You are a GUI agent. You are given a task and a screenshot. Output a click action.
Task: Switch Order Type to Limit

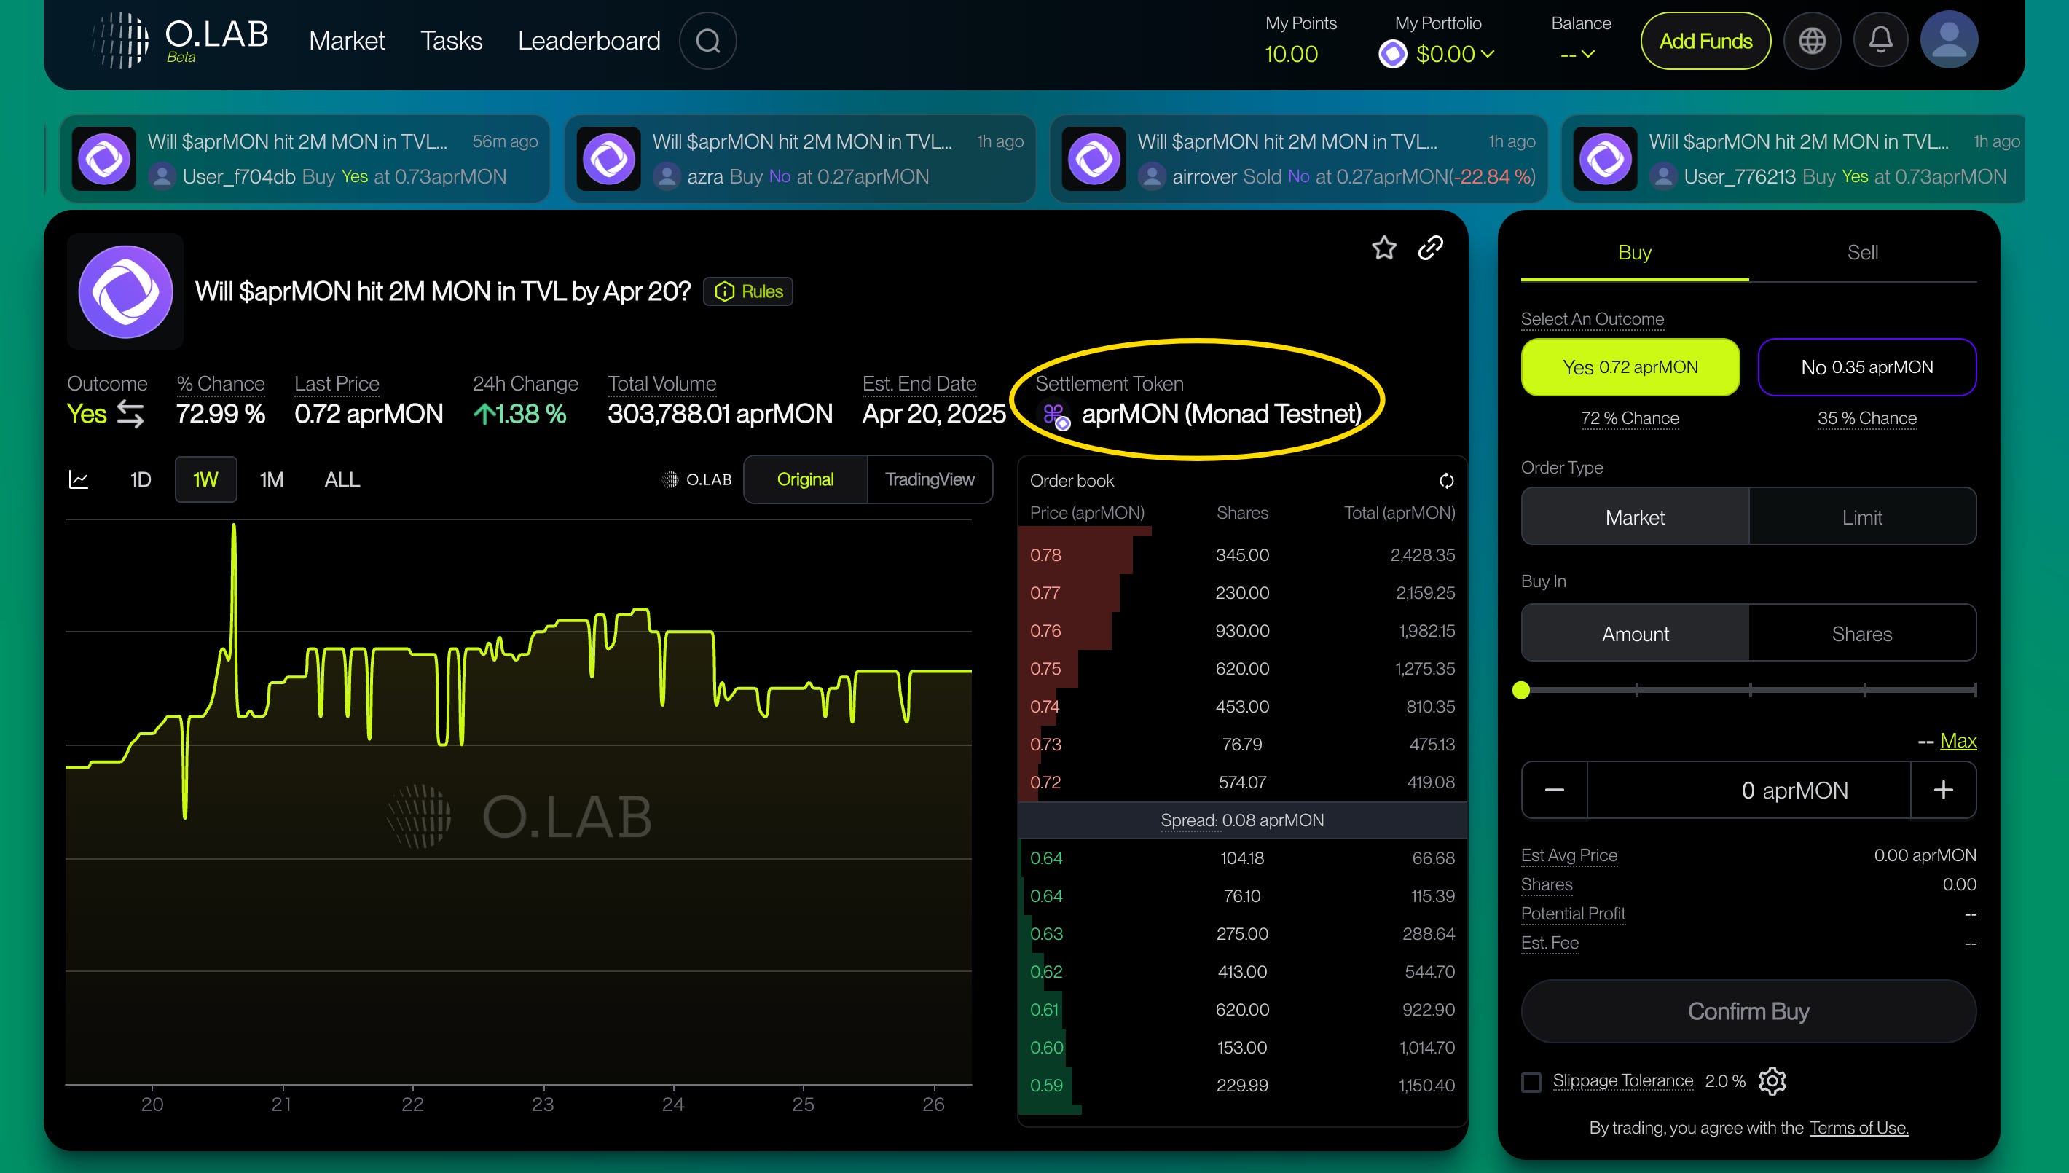click(x=1863, y=517)
